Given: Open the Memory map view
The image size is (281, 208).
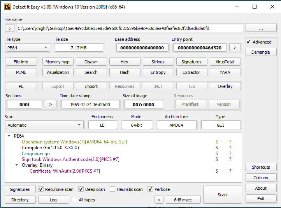Looking at the screenshot, I should [58, 62].
